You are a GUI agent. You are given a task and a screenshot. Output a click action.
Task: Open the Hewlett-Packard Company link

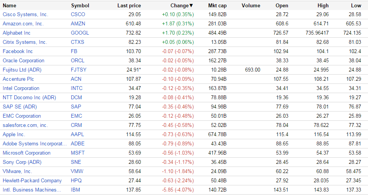pos(32,180)
